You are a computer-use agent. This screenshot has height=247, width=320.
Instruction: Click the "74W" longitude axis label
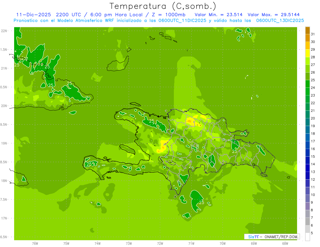(98, 244)
